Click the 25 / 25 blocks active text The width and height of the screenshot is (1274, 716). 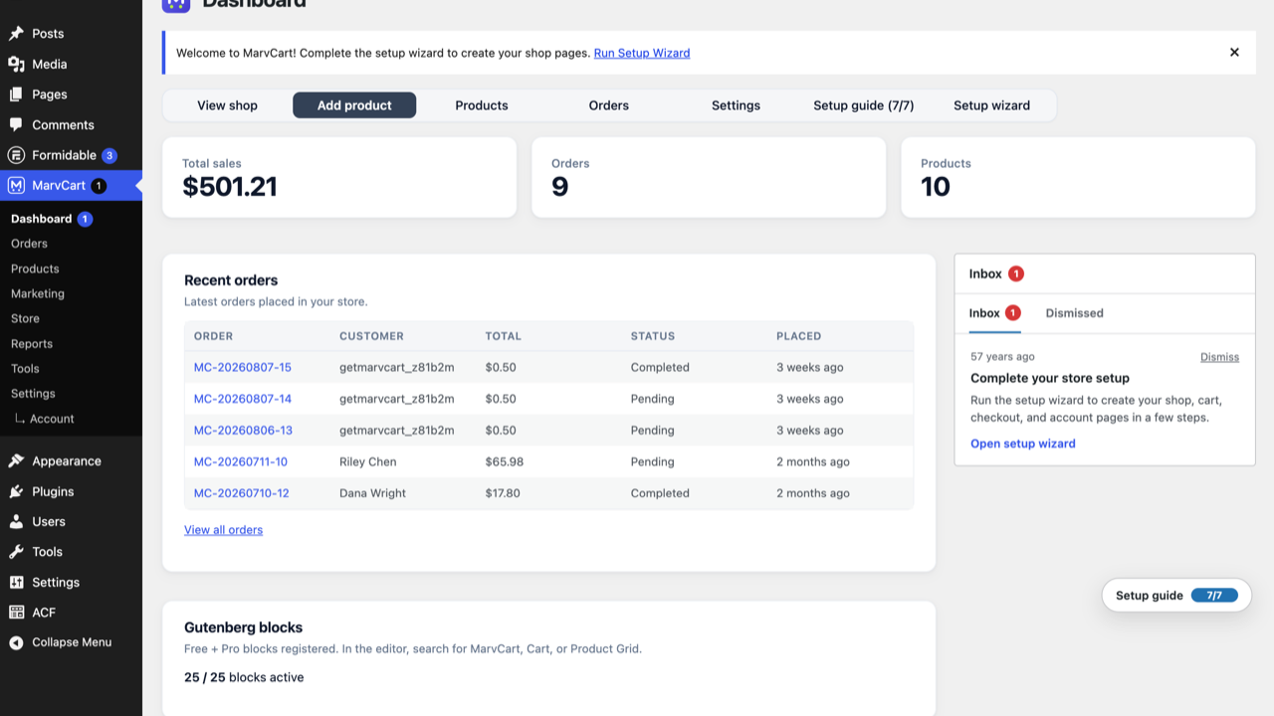tap(244, 678)
